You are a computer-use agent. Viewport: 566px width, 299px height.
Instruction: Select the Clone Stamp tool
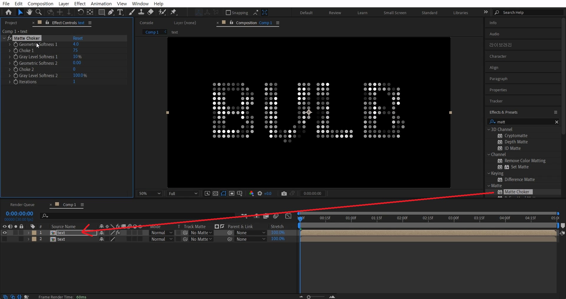click(141, 12)
